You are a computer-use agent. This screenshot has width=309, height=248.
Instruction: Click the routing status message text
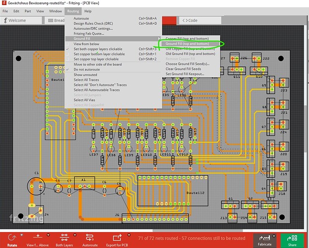[x=191, y=239]
